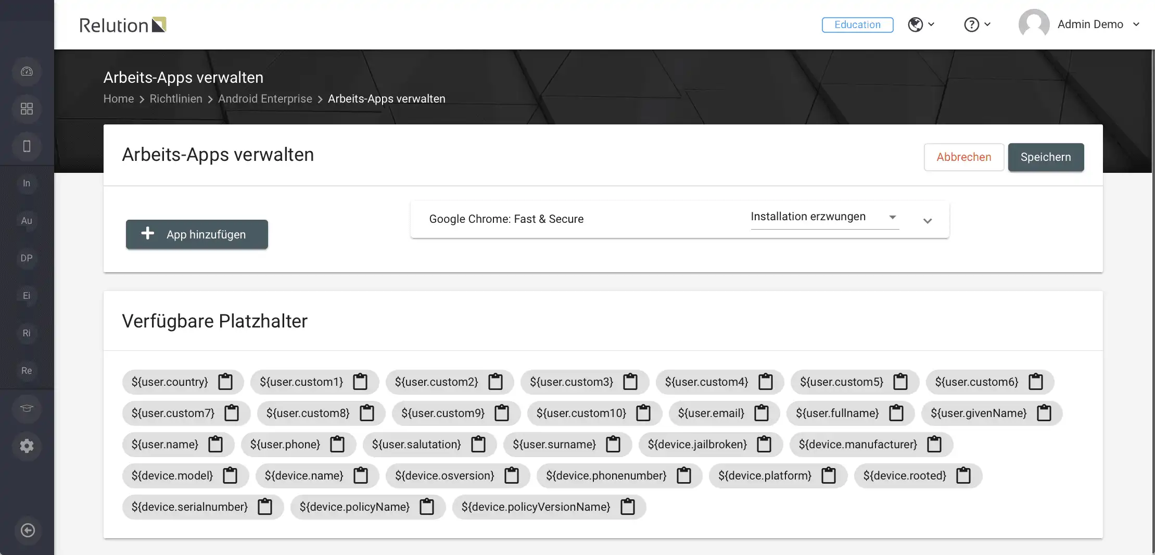Click the Google Chrome: Fast & Secure label

(506, 219)
